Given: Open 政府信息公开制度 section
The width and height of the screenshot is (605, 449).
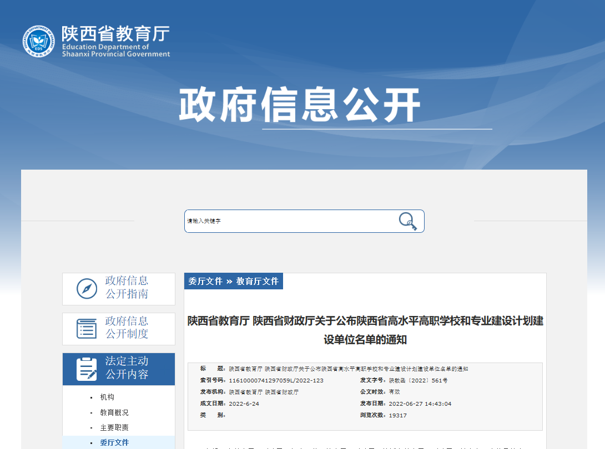Looking at the screenshot, I should pyautogui.click(x=127, y=328).
